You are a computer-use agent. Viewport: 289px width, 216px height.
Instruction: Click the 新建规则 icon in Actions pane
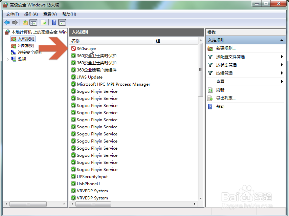point(210,48)
